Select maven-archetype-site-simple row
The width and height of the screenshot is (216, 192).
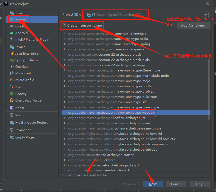(136, 107)
